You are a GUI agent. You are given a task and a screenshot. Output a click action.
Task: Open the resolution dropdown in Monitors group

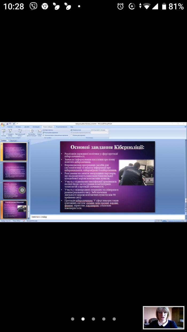click(x=100, y=130)
